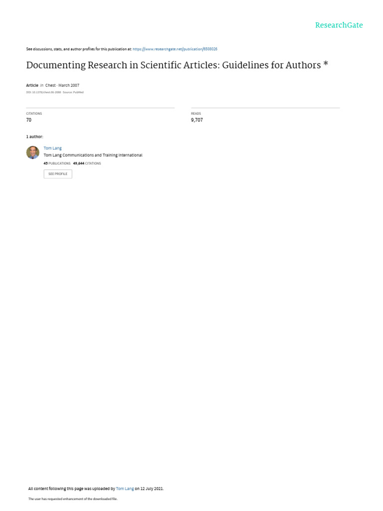Click the '1 author:' heading

click(34, 137)
